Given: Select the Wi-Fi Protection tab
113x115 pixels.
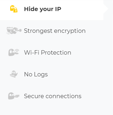Looking at the screenshot, I should tap(48, 53).
